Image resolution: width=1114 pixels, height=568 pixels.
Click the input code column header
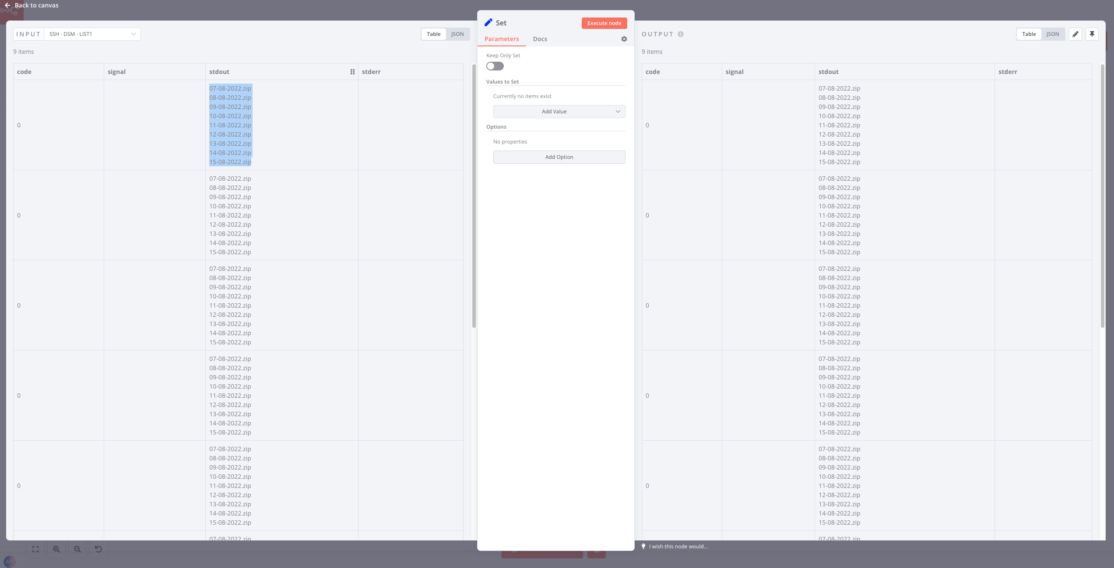(x=59, y=72)
